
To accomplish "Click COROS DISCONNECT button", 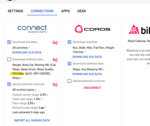I will [92, 88].
